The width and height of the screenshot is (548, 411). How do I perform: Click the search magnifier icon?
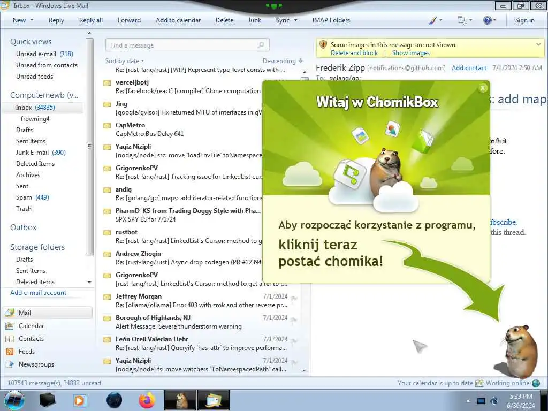pos(261,45)
